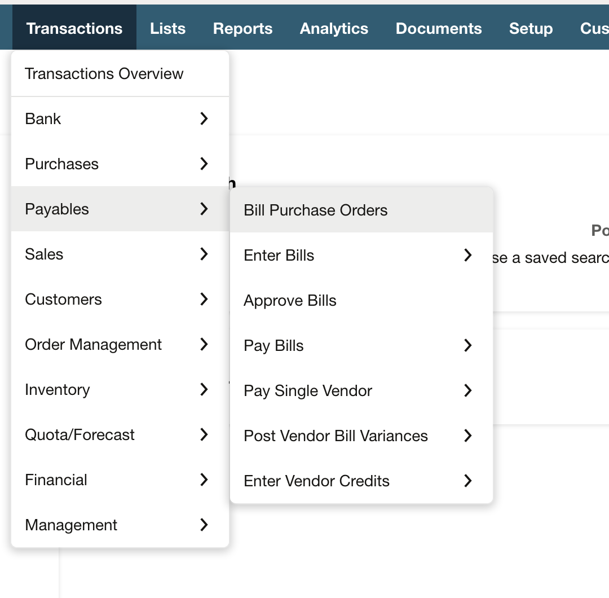Expand the Financial row chevron arrow
The image size is (609, 598).
click(x=204, y=480)
